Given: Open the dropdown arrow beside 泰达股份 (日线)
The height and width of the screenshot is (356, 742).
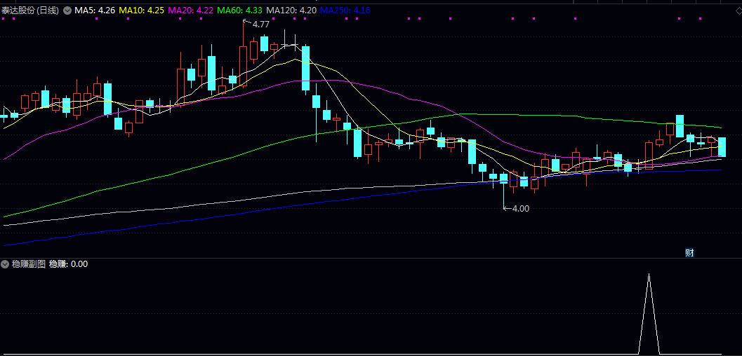Looking at the screenshot, I should click(x=67, y=11).
